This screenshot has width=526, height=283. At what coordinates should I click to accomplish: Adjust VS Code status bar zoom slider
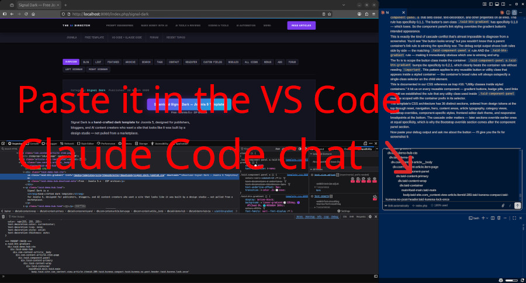point(511,280)
